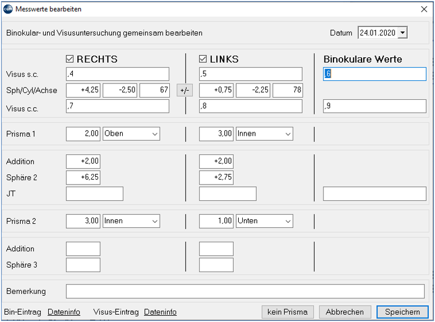Click the right Visus c.c. field
The width and height of the screenshot is (435, 322).
[x=118, y=107]
